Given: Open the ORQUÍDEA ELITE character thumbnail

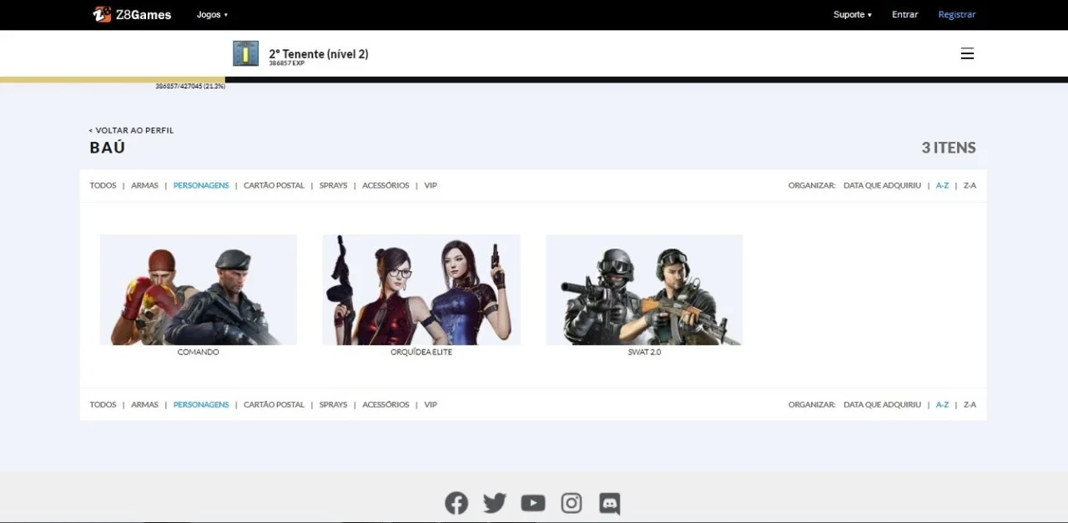Looking at the screenshot, I should [421, 289].
